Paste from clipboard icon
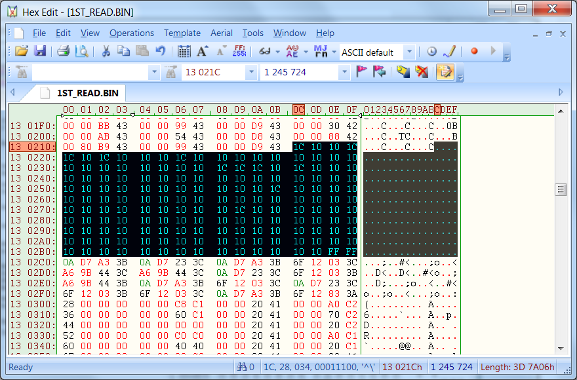The height and width of the screenshot is (380, 577). click(142, 51)
